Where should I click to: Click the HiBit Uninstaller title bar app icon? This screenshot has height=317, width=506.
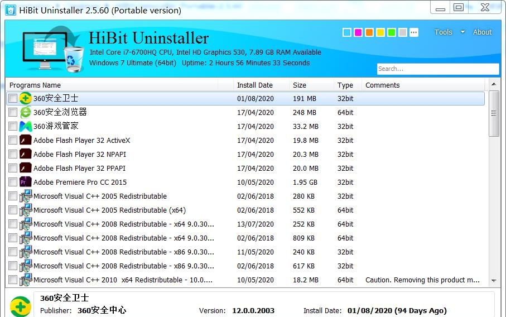click(x=11, y=10)
